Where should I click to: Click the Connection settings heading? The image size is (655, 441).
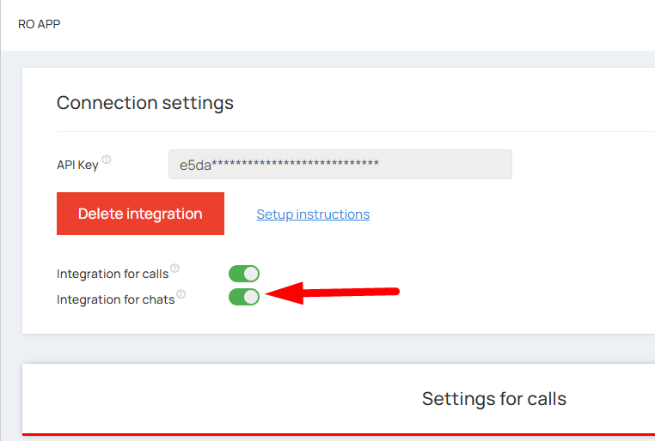click(145, 103)
